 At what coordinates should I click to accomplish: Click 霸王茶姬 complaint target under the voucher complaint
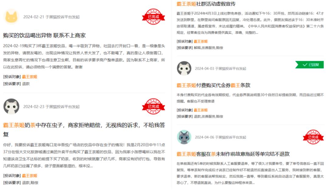point(201,110)
